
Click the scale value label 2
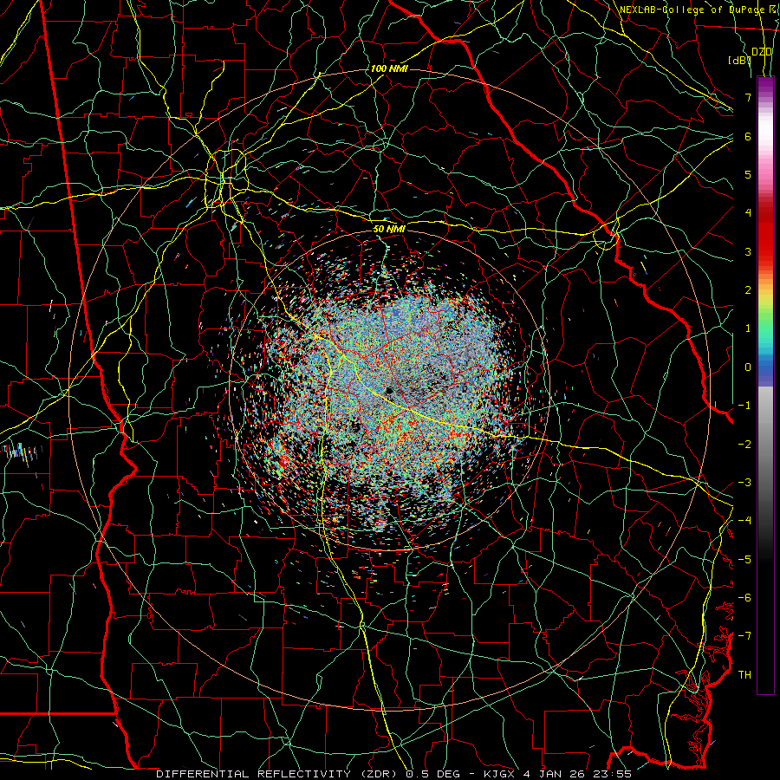coord(748,290)
